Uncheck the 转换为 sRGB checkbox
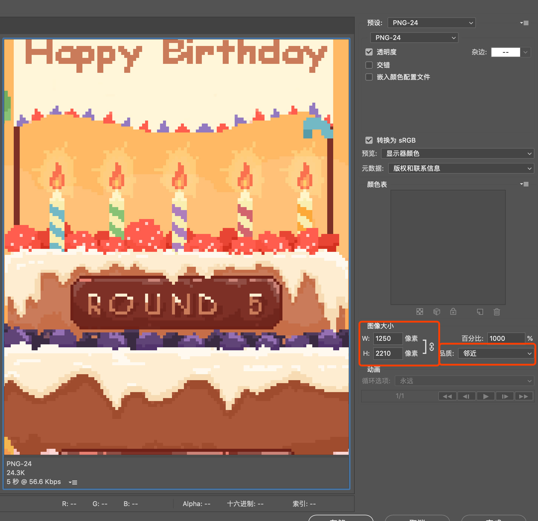538x521 pixels. point(369,140)
